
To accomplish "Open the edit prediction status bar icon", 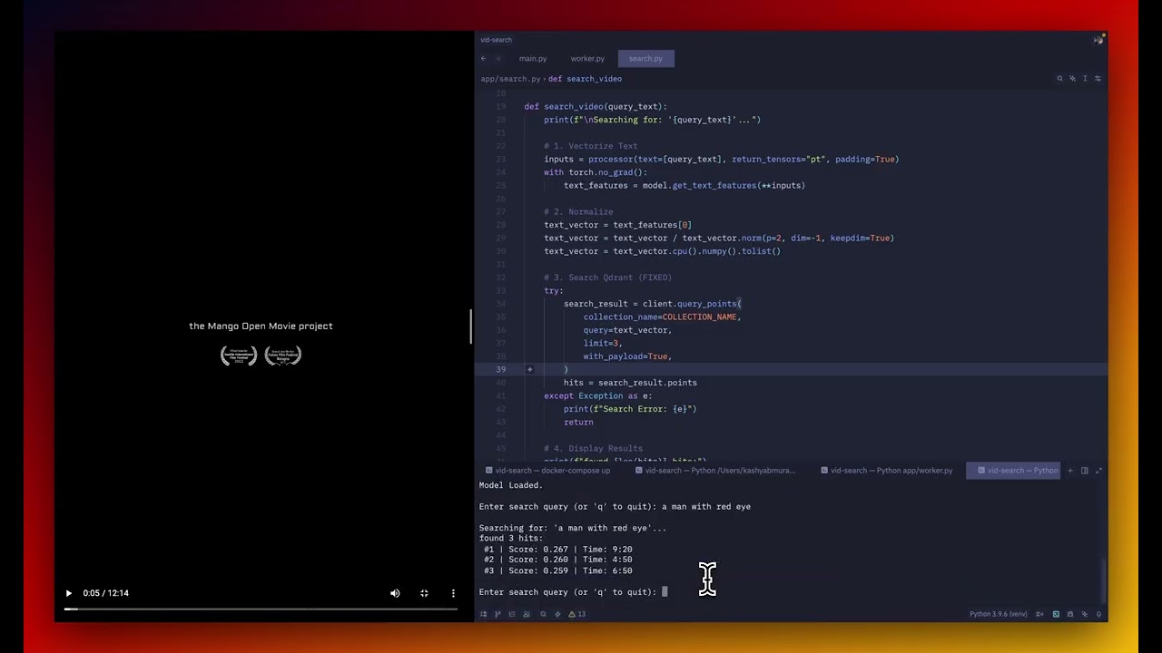I will [x=1039, y=614].
